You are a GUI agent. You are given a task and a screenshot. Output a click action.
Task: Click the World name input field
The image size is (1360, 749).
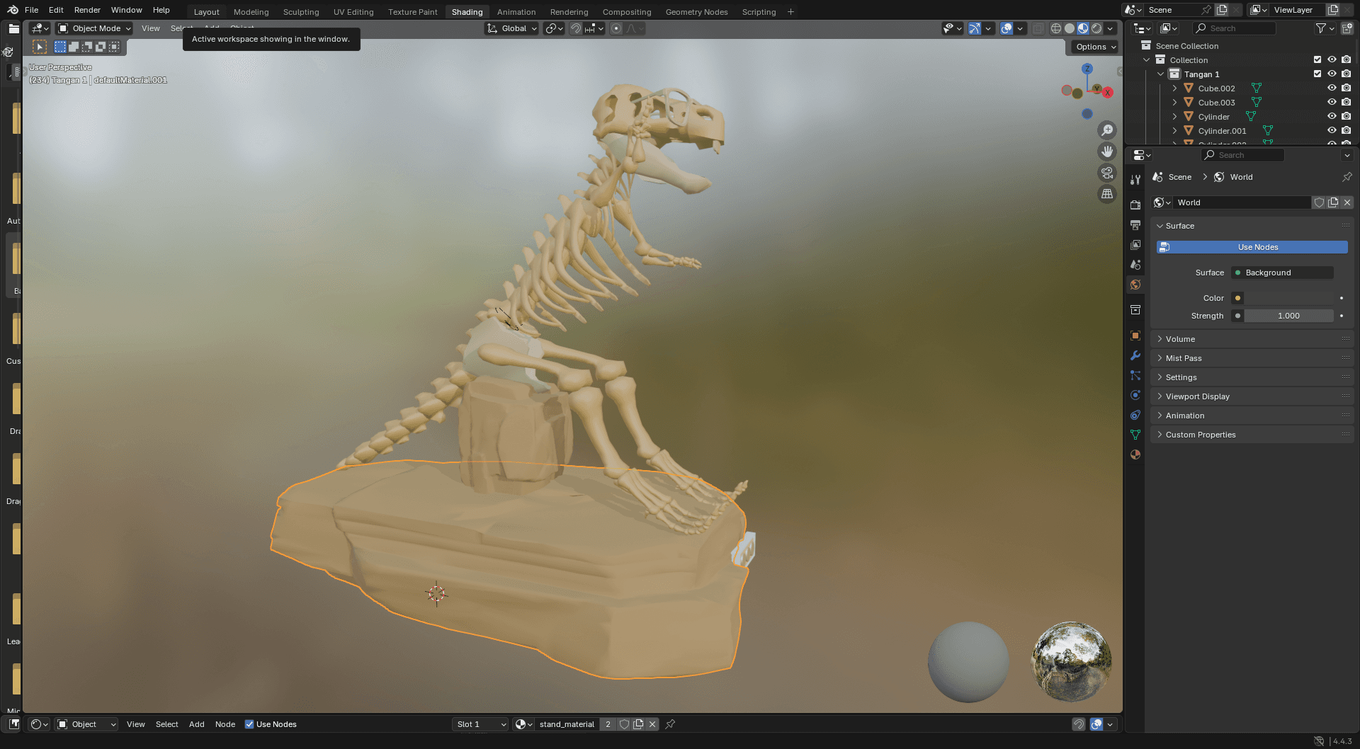[x=1241, y=202]
